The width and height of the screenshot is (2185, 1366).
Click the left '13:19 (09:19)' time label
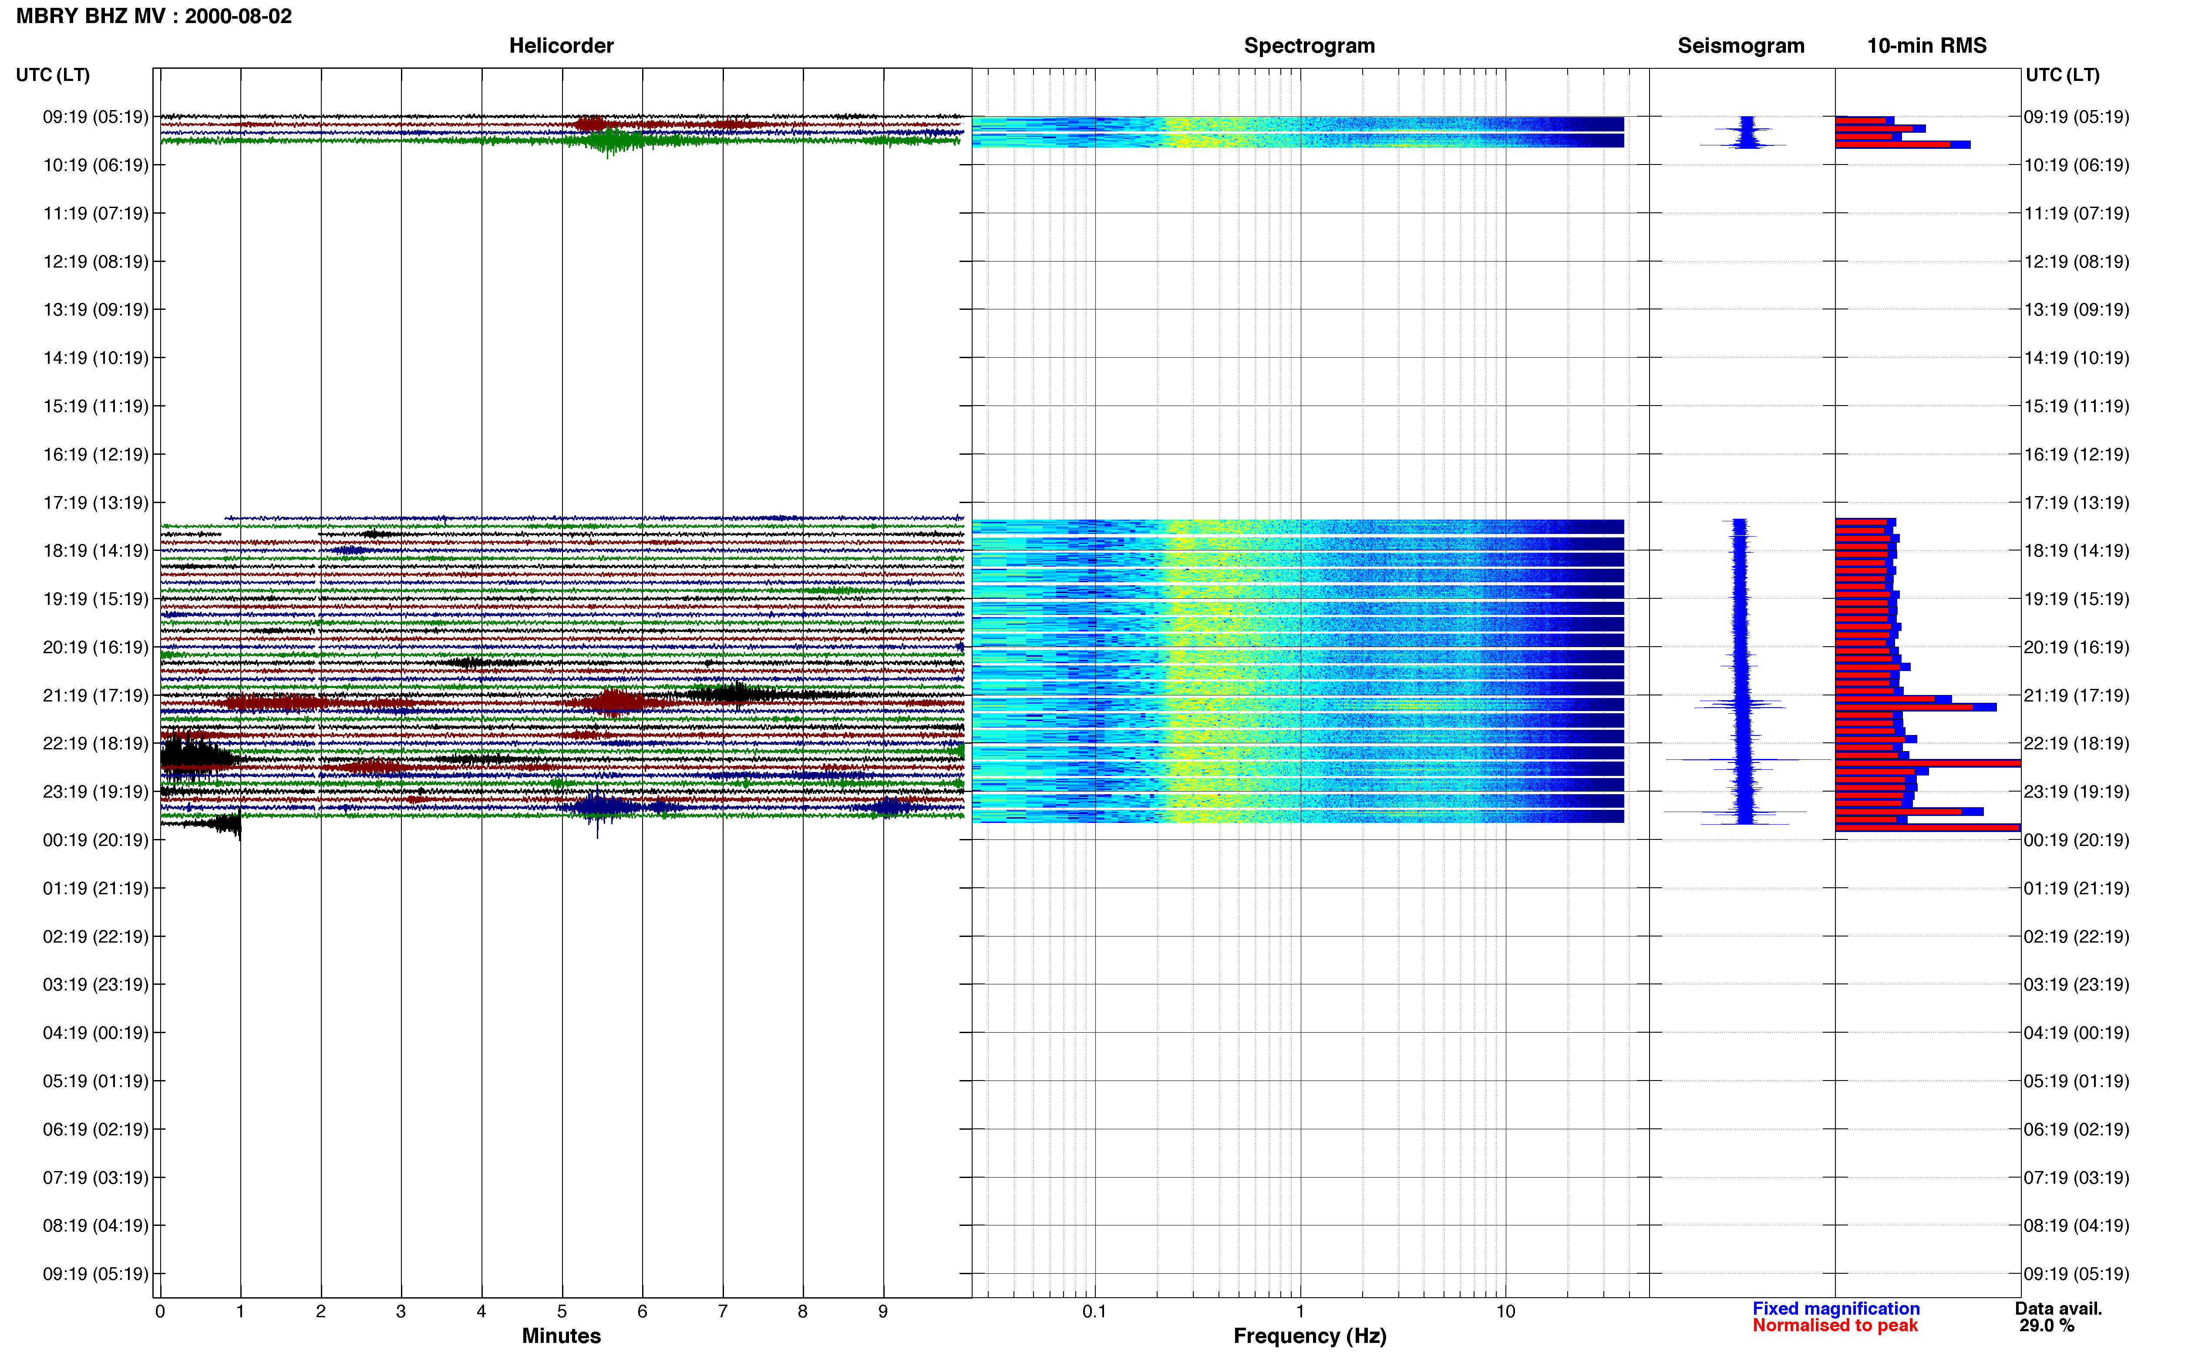(96, 309)
